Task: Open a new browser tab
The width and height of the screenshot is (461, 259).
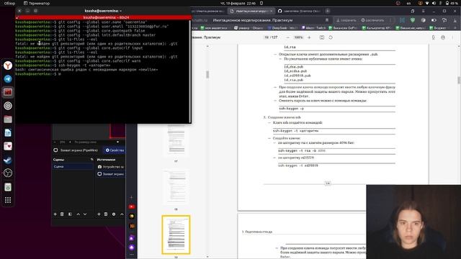Action: pos(328,12)
